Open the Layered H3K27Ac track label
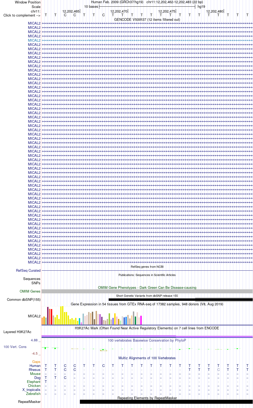The width and height of the screenshot is (253, 408). [17, 332]
